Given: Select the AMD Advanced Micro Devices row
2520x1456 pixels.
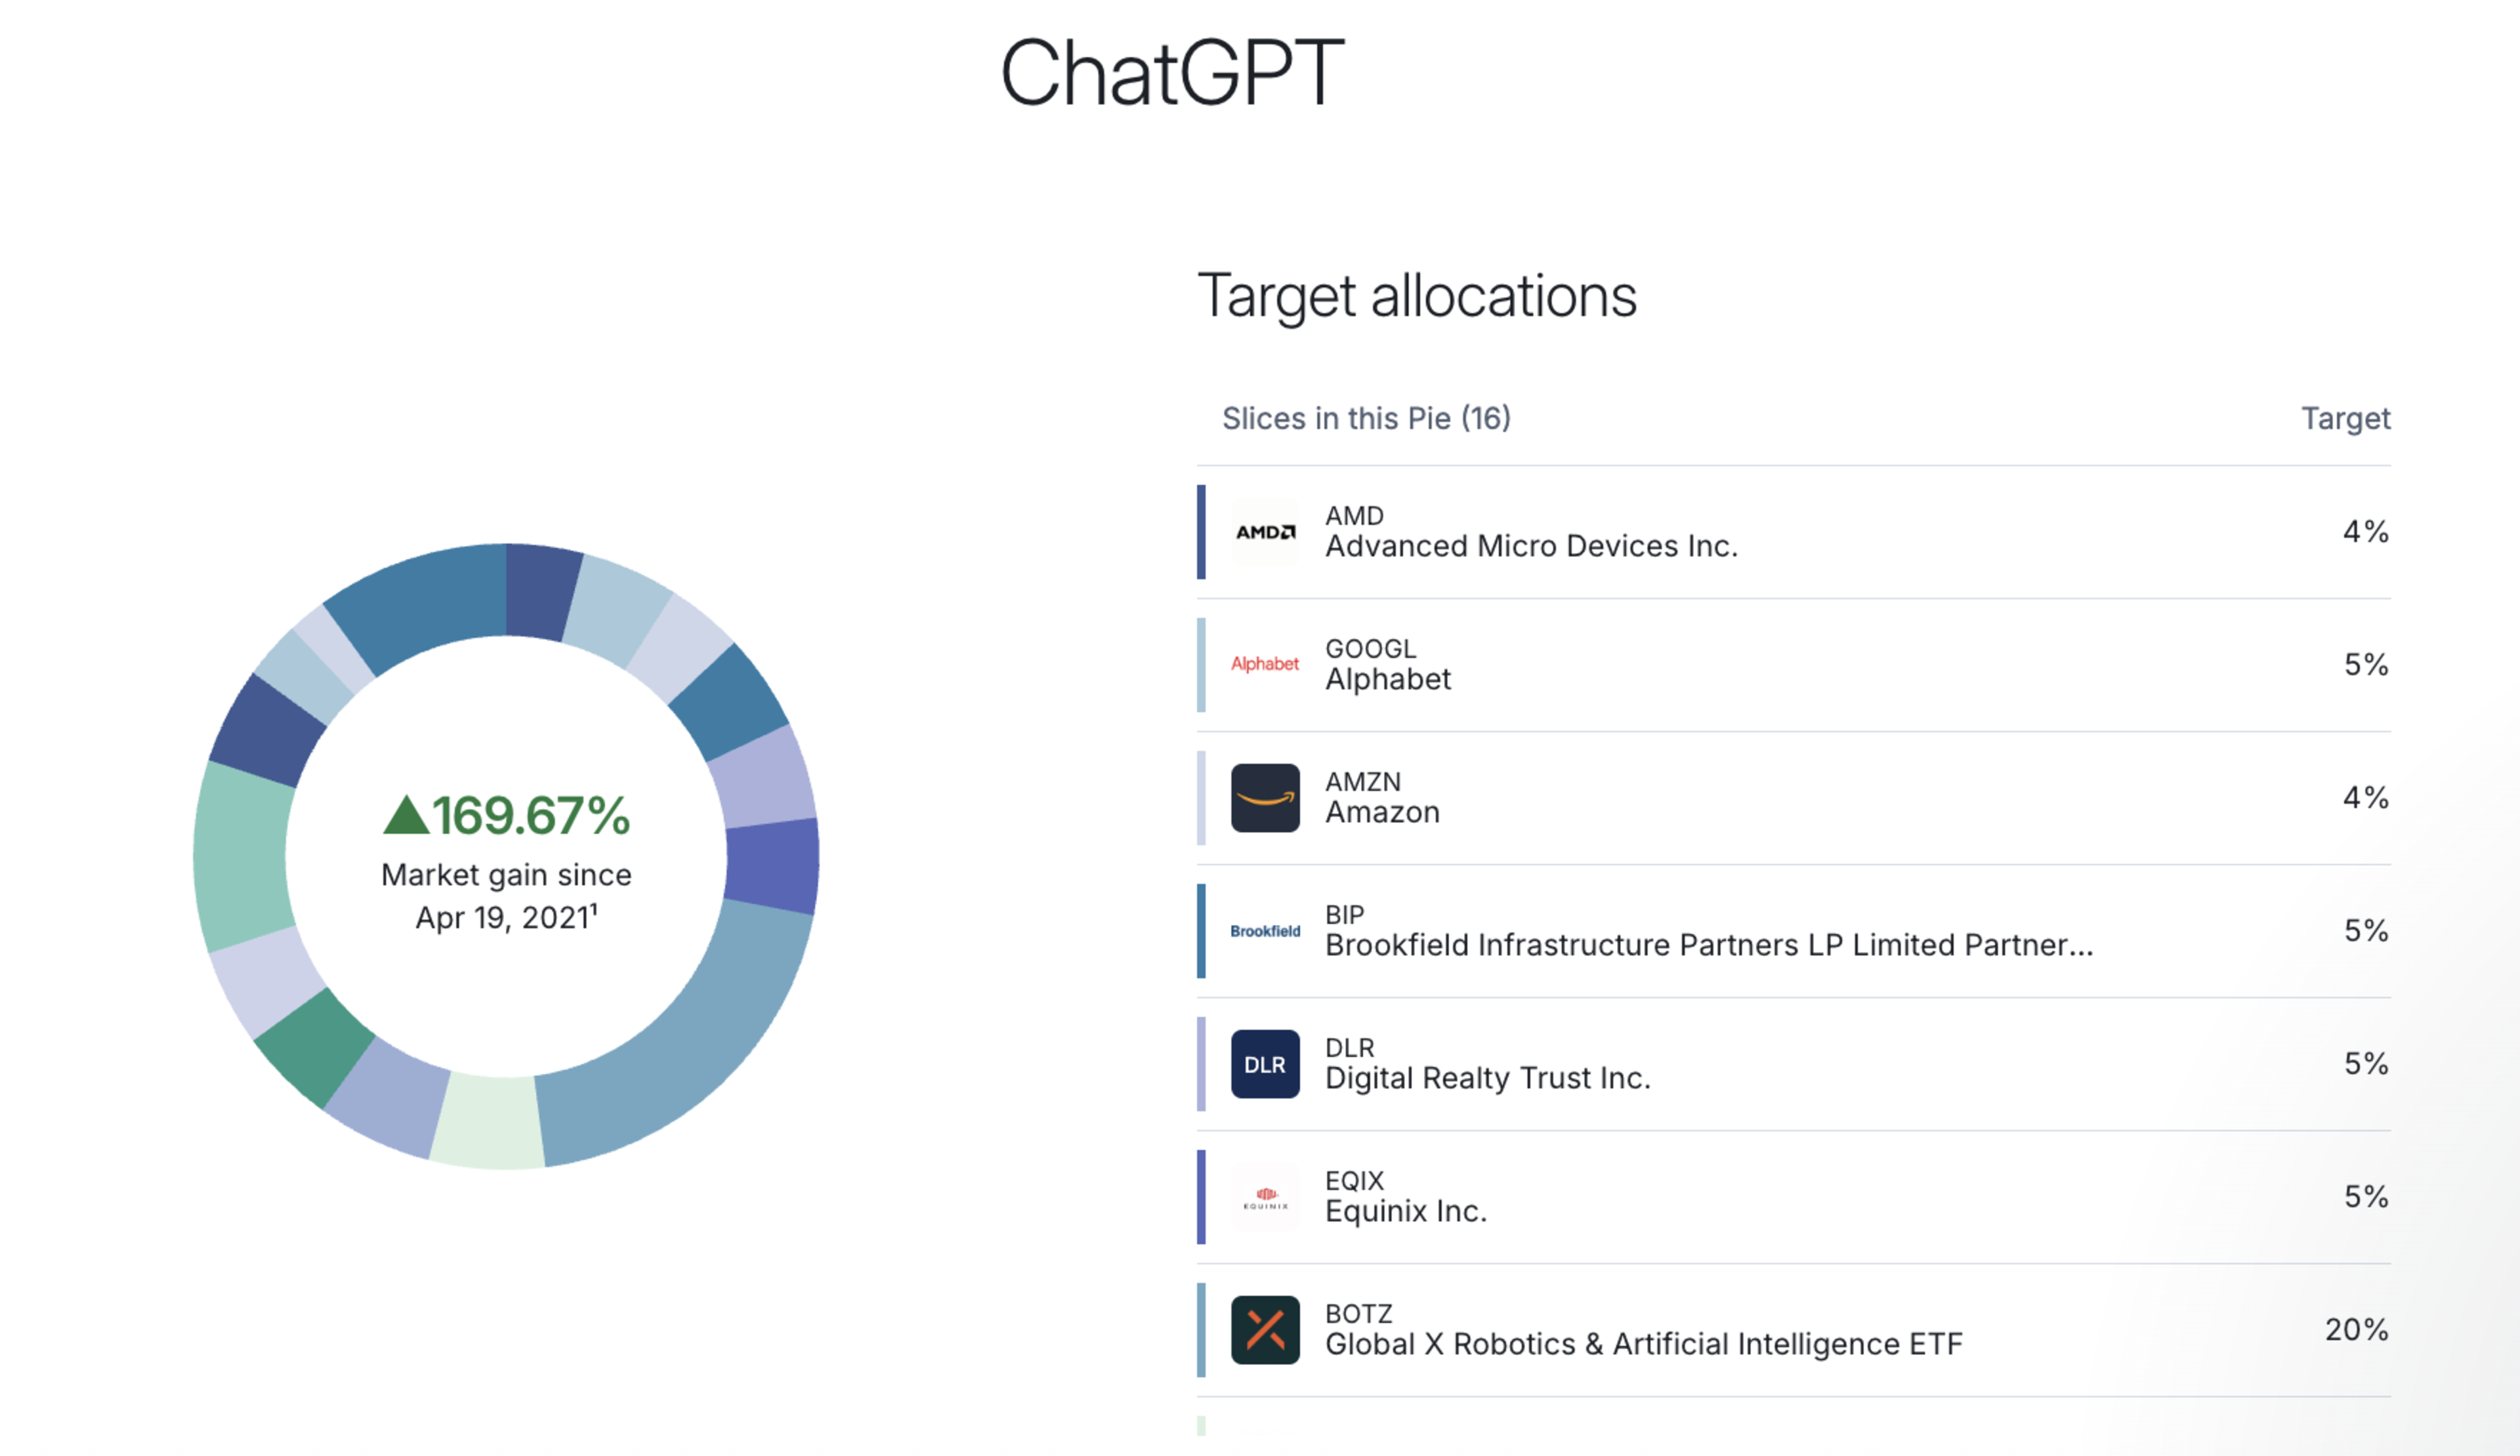Looking at the screenshot, I should pyautogui.click(x=1700, y=531).
